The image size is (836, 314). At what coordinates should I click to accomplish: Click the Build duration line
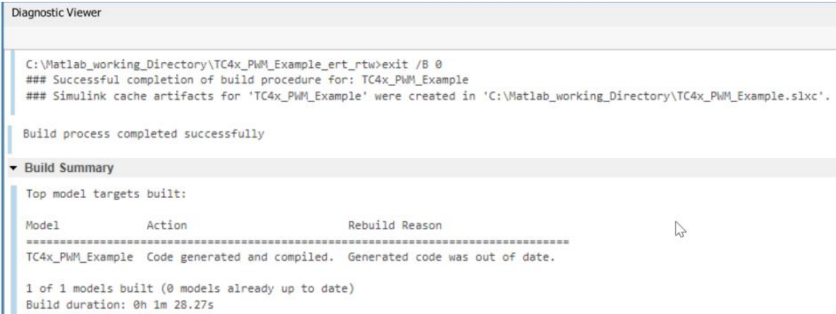tap(120, 304)
